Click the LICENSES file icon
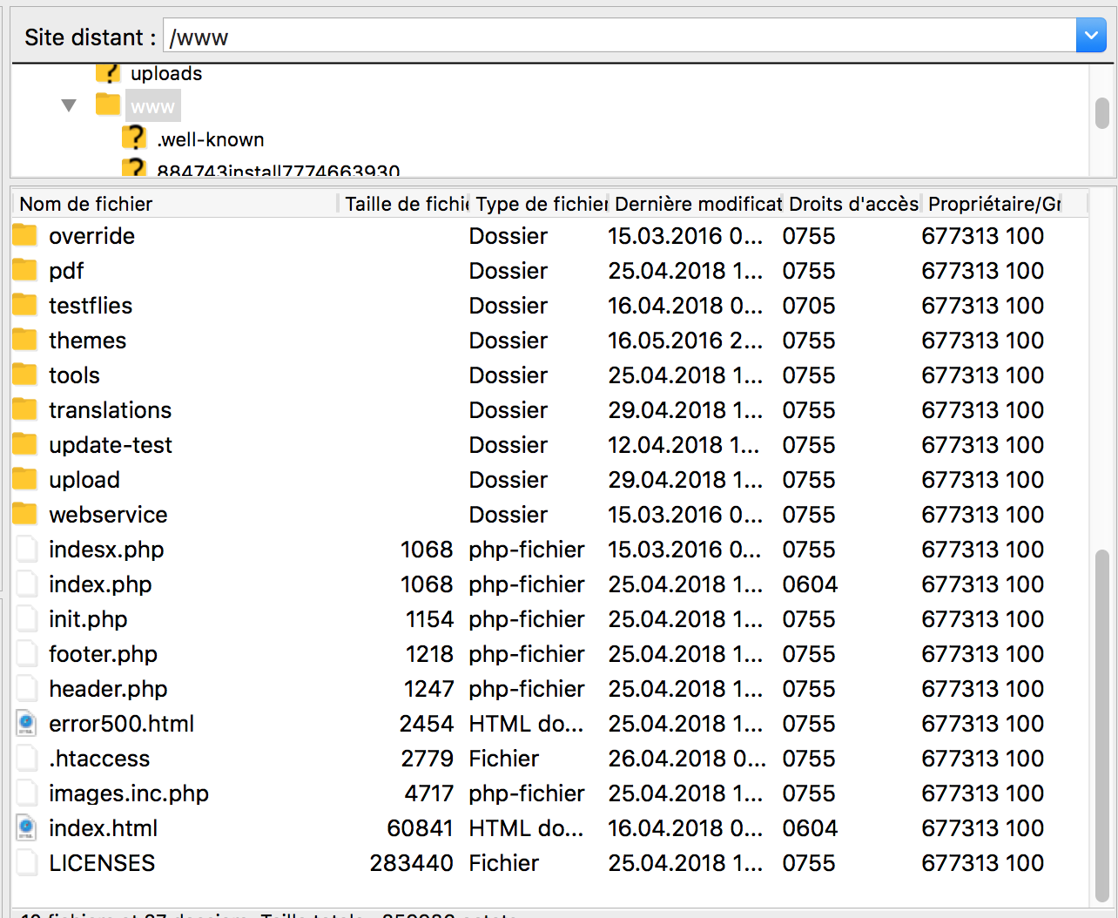The width and height of the screenshot is (1118, 918). [x=26, y=862]
